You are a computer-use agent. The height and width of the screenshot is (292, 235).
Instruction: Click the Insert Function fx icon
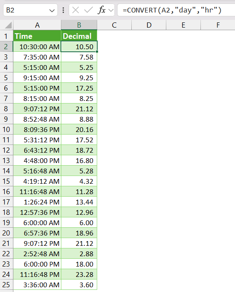click(102, 10)
